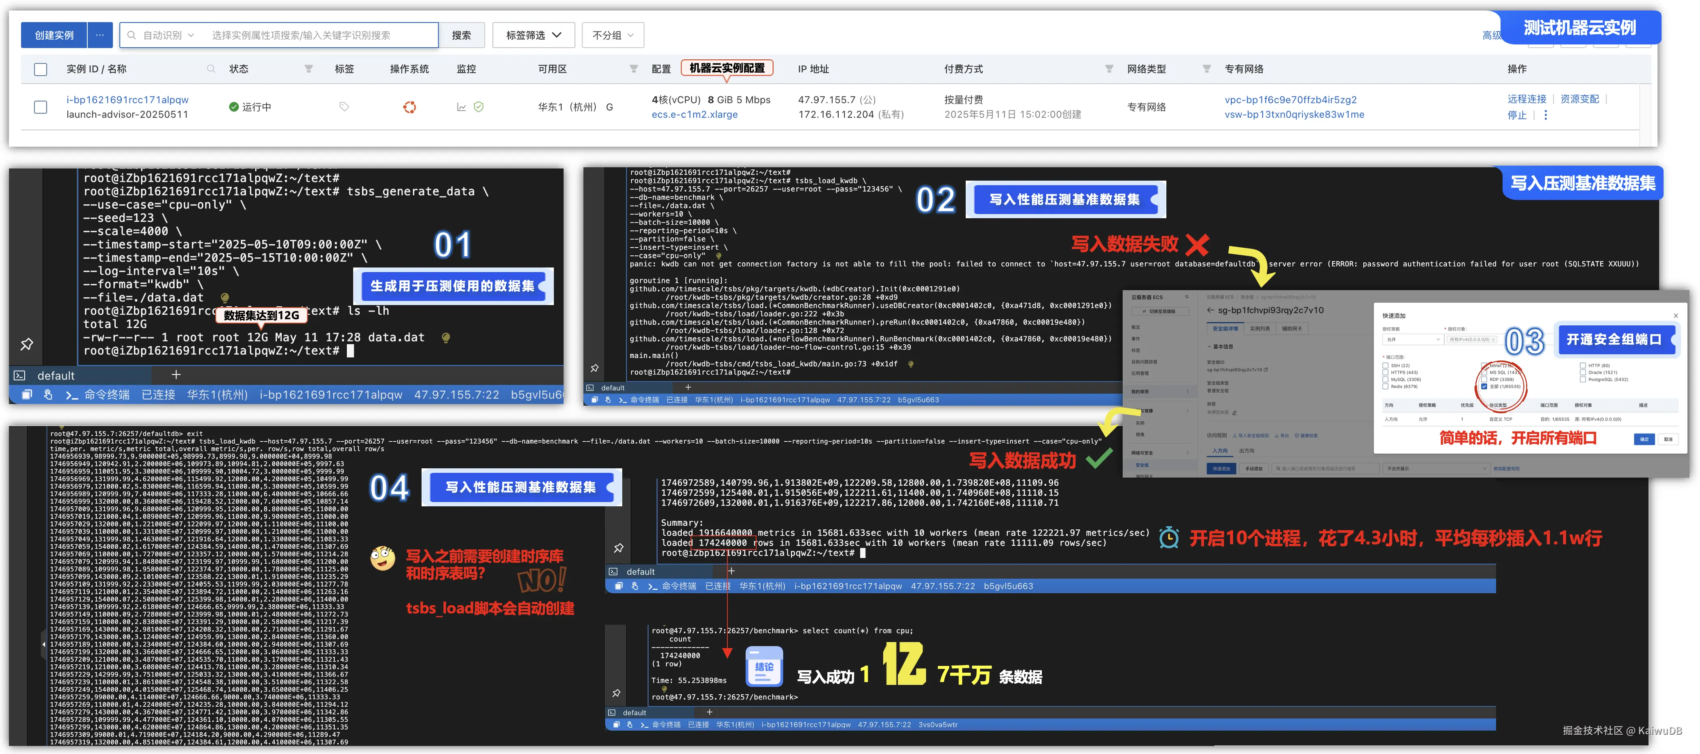Select the 出方向 rules tab
The height and width of the screenshot is (754, 1700).
pyautogui.click(x=1246, y=451)
